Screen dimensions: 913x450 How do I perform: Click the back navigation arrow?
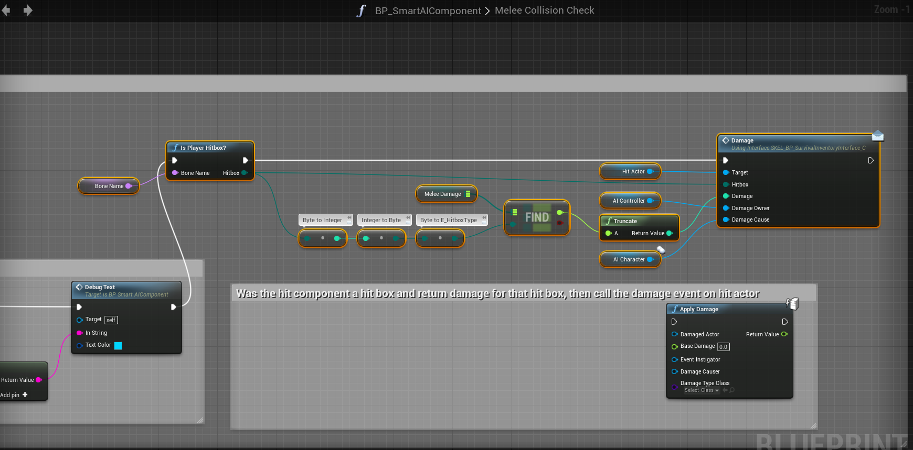click(x=6, y=10)
